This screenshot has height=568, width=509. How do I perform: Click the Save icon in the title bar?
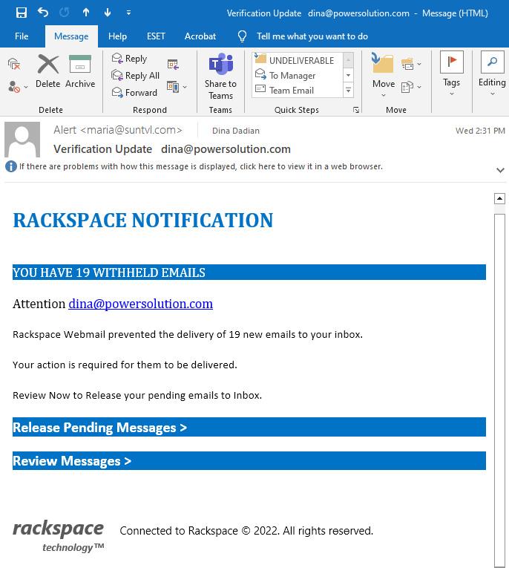tap(22, 13)
